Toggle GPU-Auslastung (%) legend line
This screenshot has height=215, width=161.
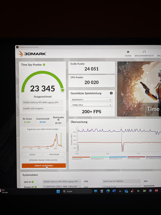136,158
